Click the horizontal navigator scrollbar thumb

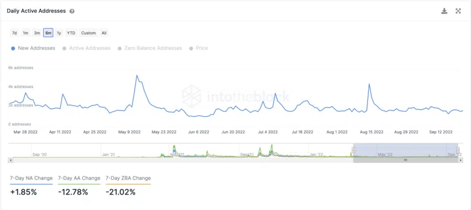406,160
